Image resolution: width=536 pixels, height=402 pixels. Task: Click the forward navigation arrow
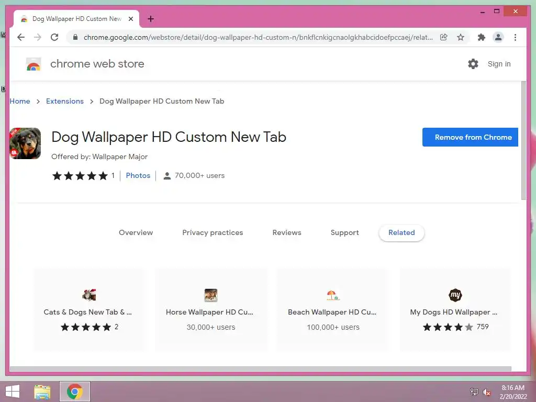[x=38, y=37]
